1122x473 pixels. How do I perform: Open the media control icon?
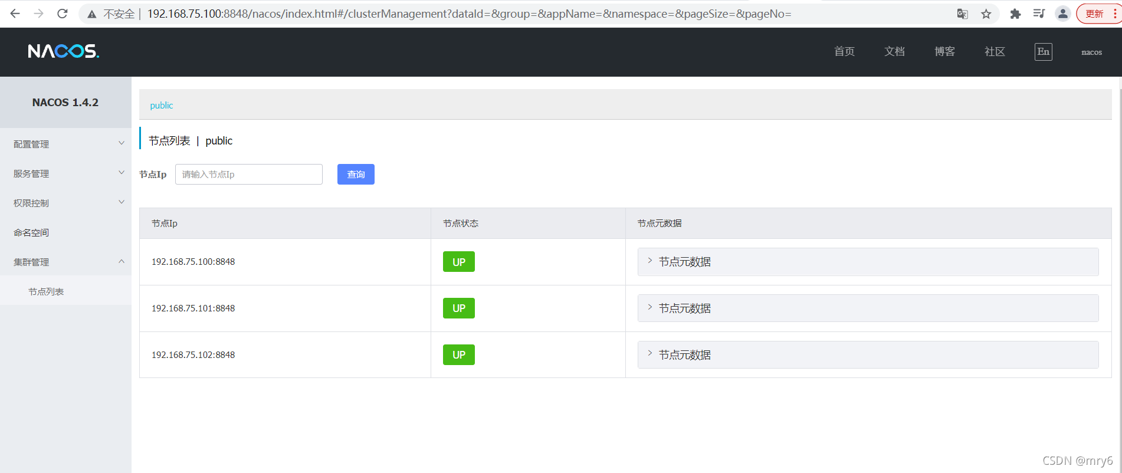tap(1039, 14)
